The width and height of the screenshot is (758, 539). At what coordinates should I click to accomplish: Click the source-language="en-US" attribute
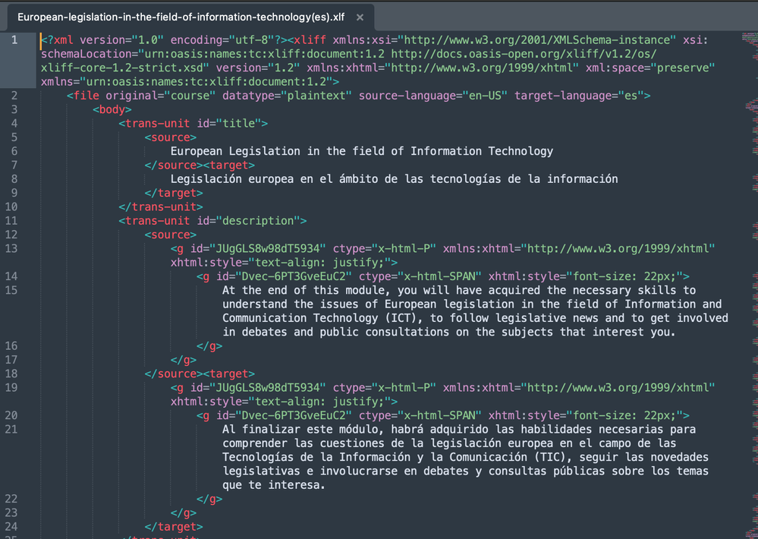point(432,96)
